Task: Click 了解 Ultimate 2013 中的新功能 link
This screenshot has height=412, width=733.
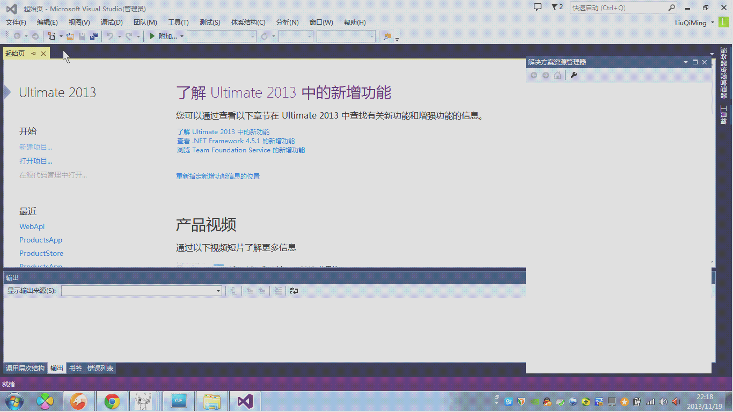Action: pos(223,131)
